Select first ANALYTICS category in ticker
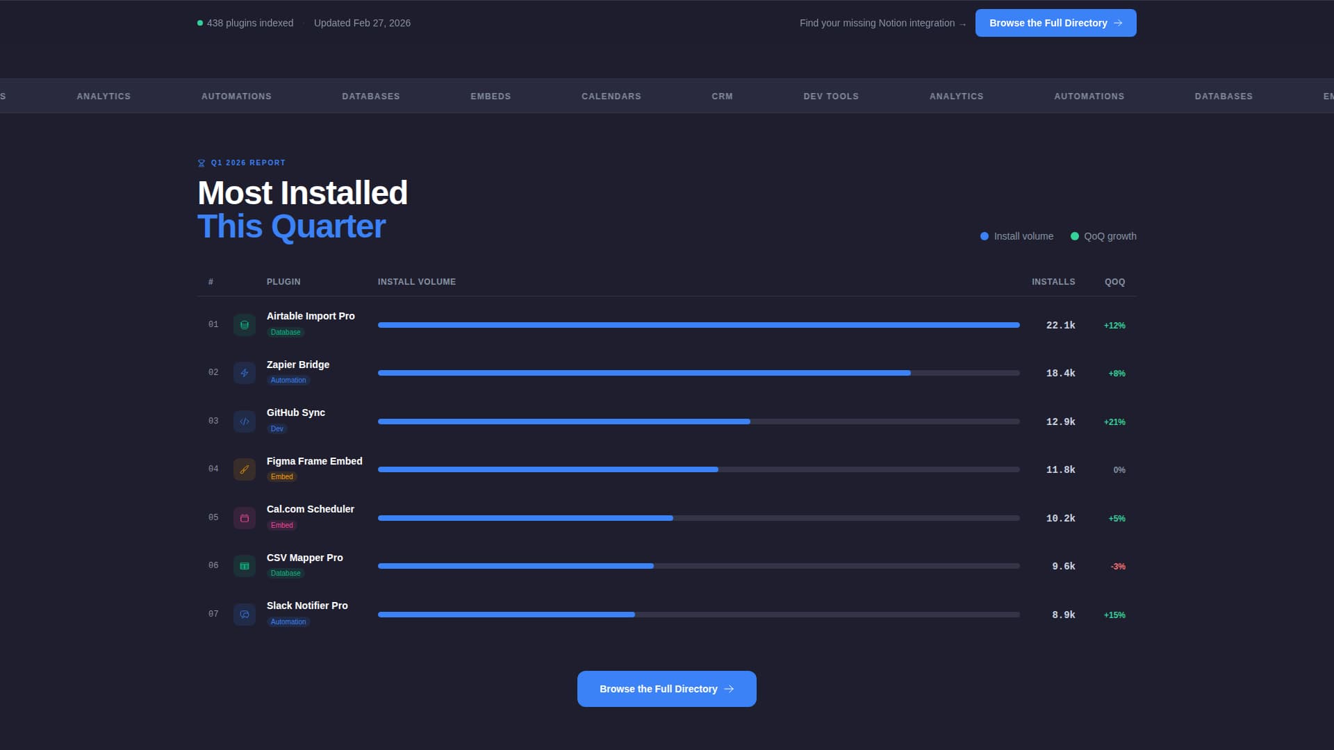 click(104, 97)
